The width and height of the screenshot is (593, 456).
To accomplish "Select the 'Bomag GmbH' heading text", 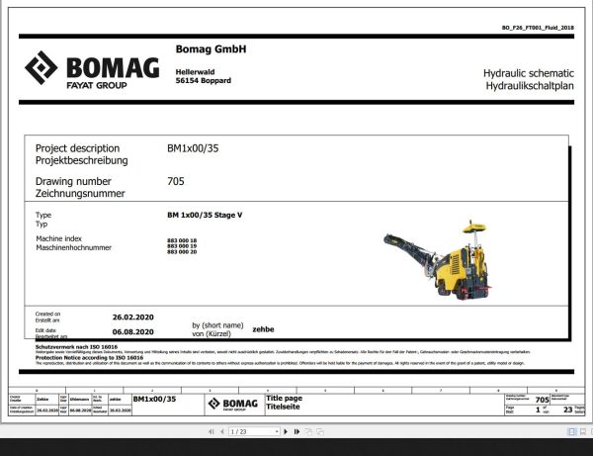I will pos(211,49).
